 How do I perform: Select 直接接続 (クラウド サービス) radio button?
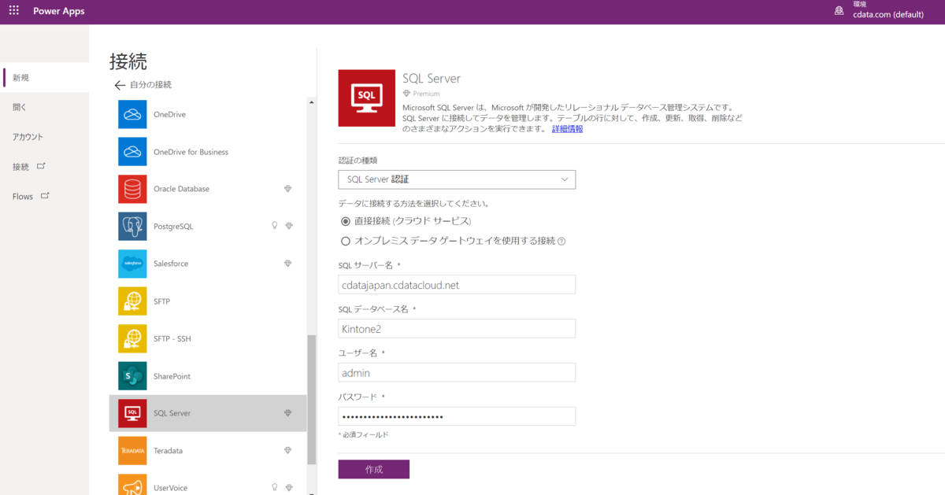(x=345, y=221)
